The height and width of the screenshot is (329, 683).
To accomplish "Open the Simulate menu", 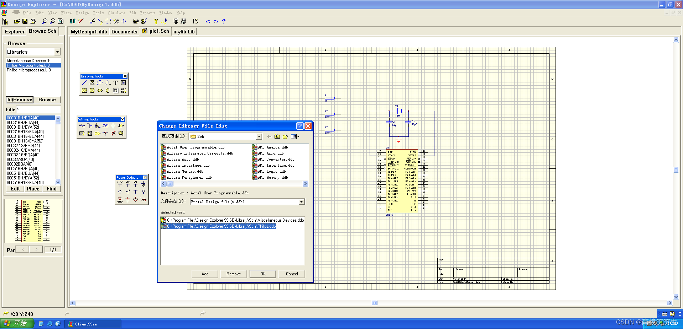I will click(116, 13).
